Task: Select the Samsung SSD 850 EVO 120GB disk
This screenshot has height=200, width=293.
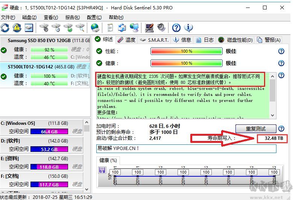Action: tap(45, 49)
